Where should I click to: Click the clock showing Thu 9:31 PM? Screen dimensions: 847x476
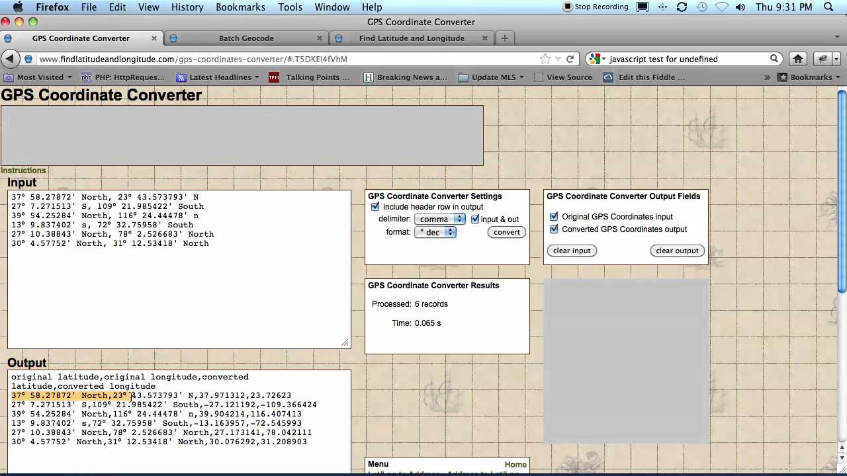[783, 7]
